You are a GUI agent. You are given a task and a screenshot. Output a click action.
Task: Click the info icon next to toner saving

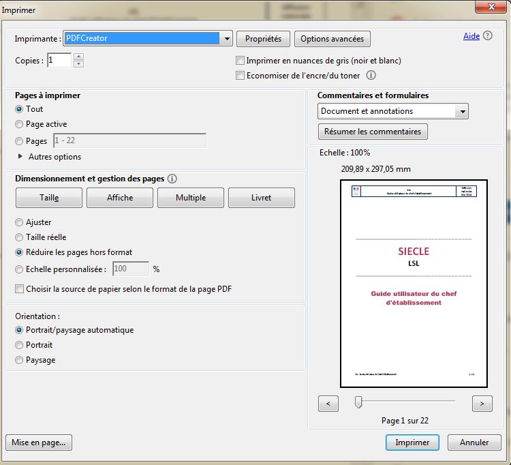[x=372, y=76]
